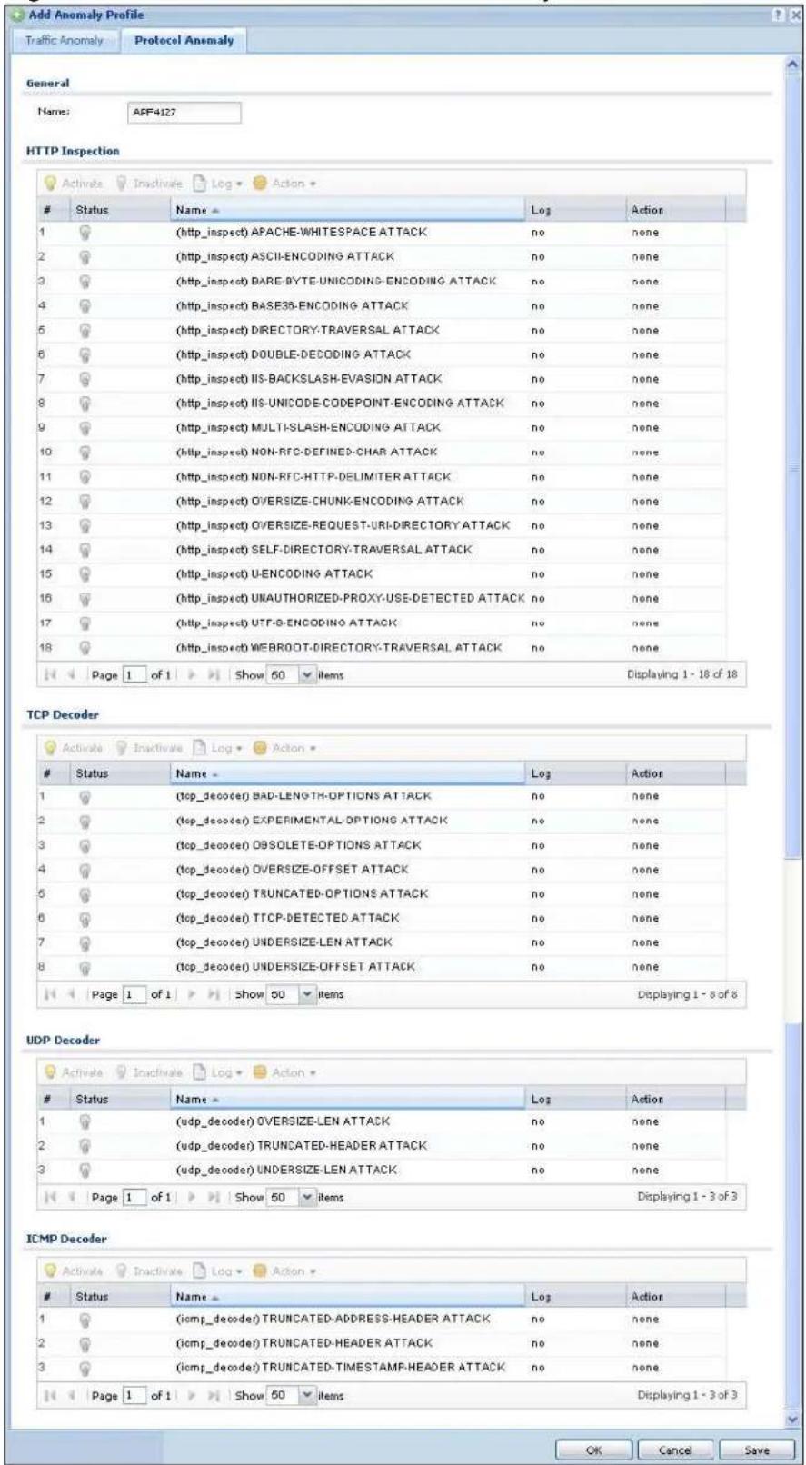
Task: Click status bulb of APACHE-WHITESPACE ATTACK
Action: [x=85, y=233]
